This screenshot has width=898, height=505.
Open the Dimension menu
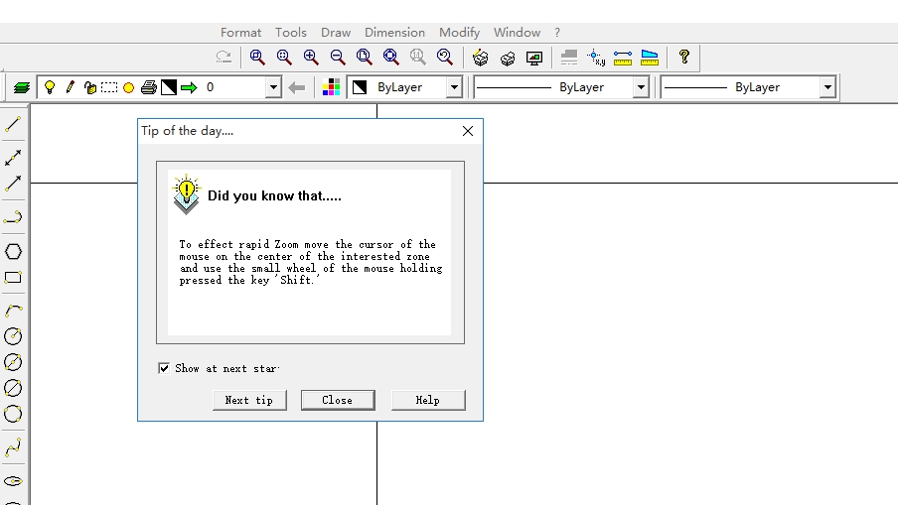[394, 33]
